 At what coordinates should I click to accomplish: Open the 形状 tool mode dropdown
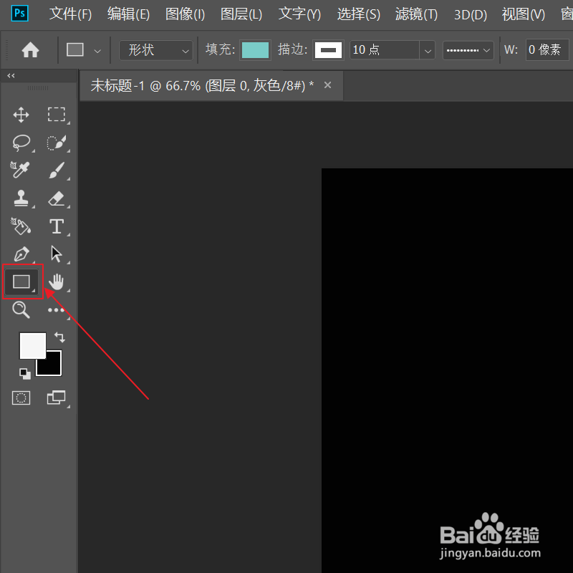coord(156,50)
